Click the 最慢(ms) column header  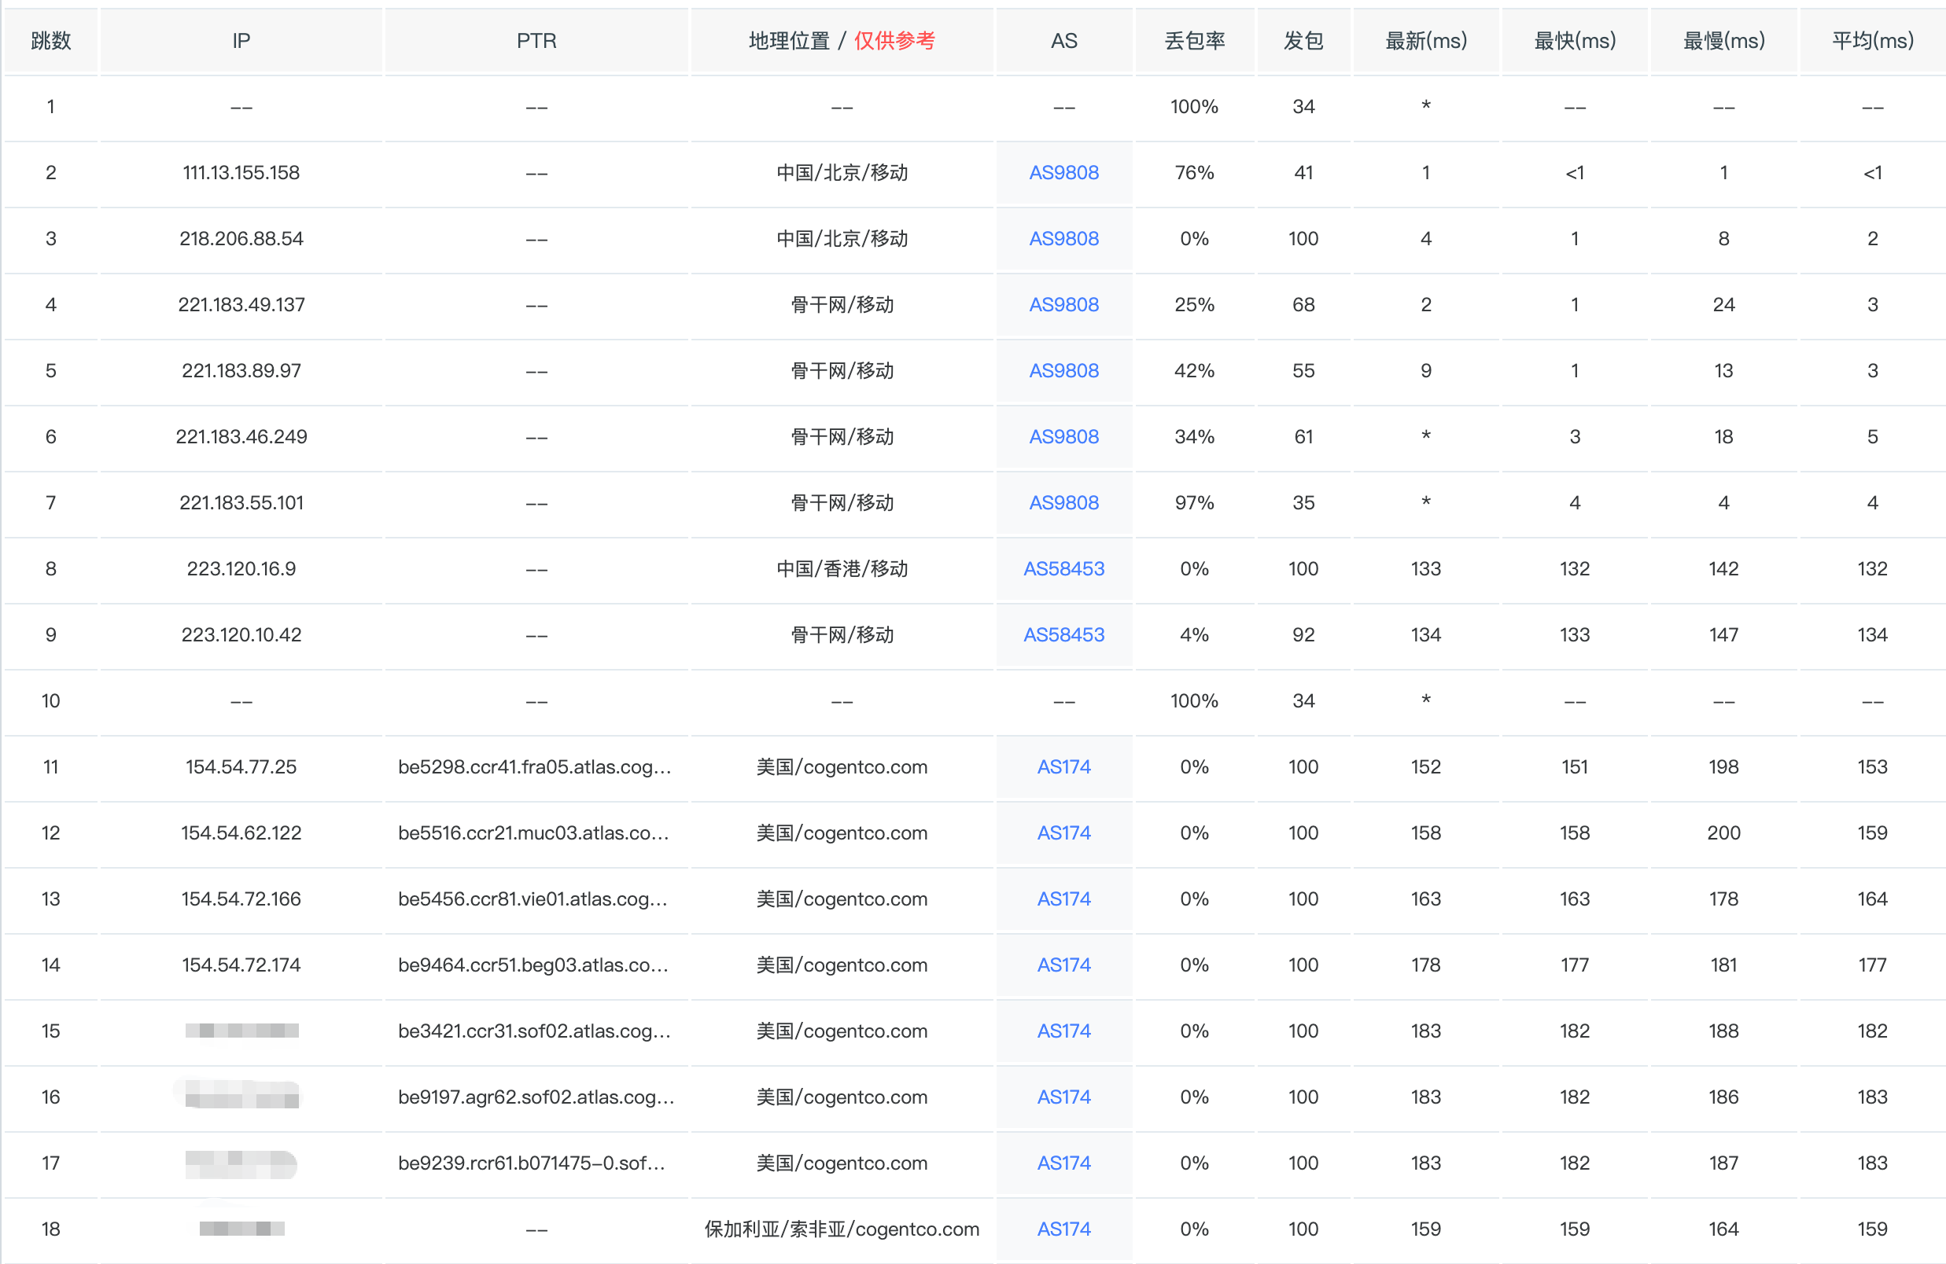click(1723, 41)
